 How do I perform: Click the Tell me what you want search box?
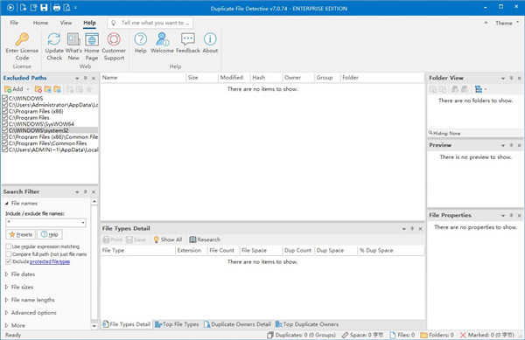pyautogui.click(x=150, y=23)
